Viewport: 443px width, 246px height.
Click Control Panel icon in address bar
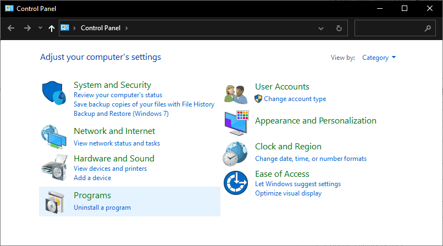[x=65, y=27]
